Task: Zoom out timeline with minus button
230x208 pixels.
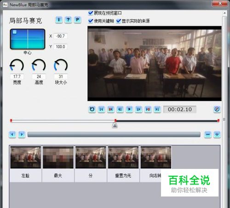Action: [x=208, y=134]
